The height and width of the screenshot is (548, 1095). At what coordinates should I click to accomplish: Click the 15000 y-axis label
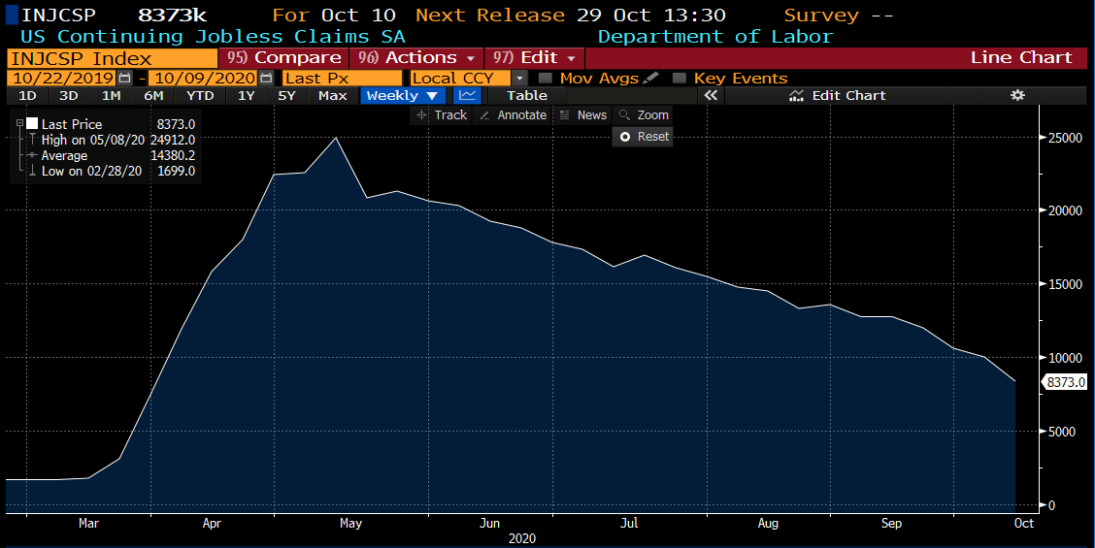(1064, 284)
